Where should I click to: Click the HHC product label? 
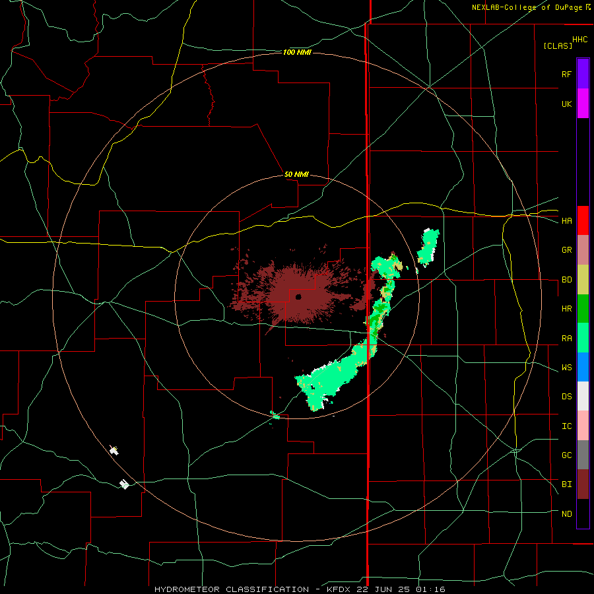click(580, 40)
